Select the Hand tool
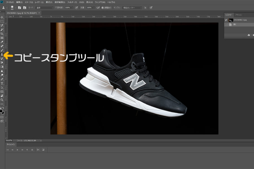 pos(2,96)
